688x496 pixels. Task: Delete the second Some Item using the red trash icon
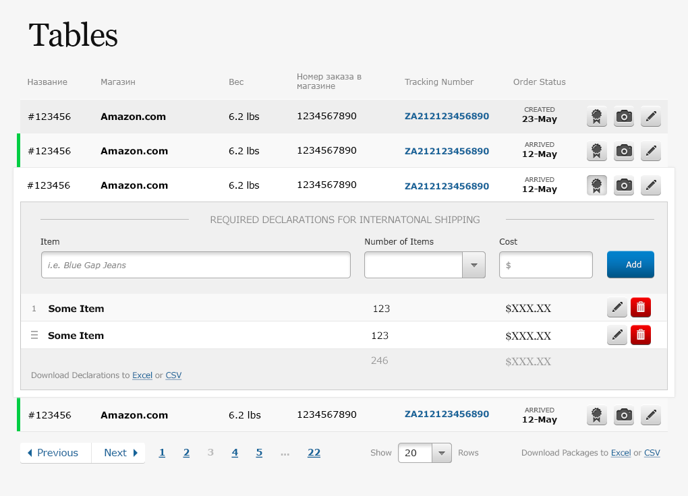(640, 334)
